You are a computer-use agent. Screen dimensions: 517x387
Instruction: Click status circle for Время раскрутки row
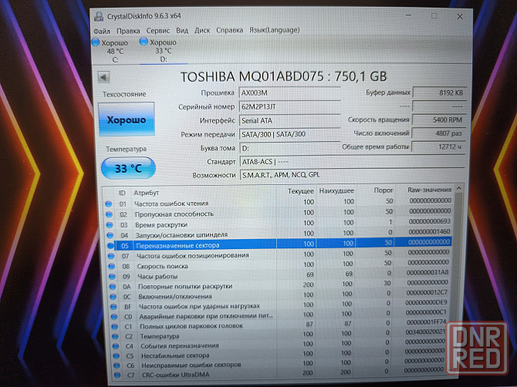pyautogui.click(x=109, y=224)
